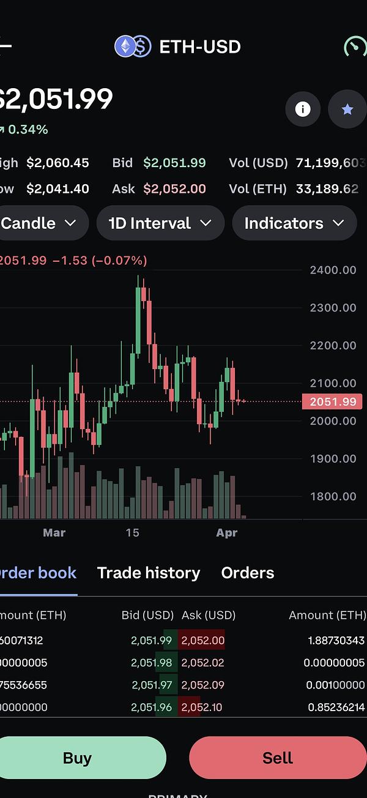Screen dimensions: 367x798
Task: Tap the 2,052.10 ask order entry
Action: pyautogui.click(x=201, y=707)
